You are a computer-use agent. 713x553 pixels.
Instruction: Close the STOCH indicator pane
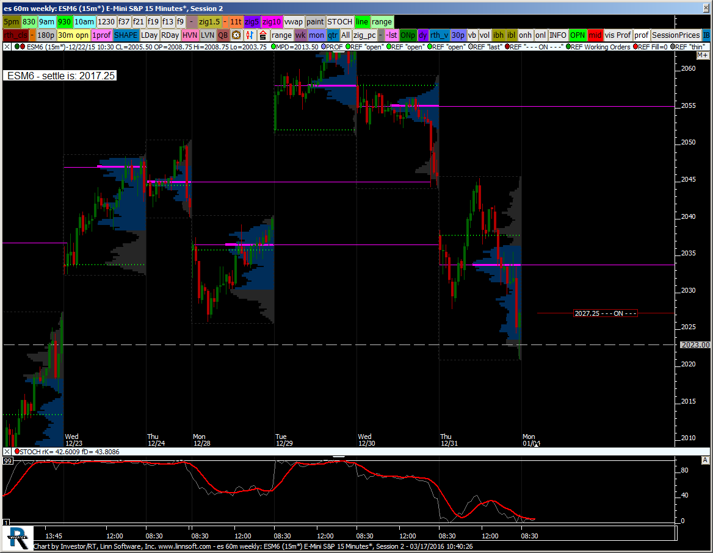[x=7, y=452]
